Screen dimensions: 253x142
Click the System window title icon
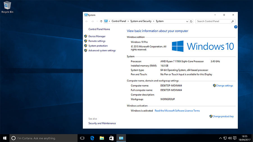[86, 15]
